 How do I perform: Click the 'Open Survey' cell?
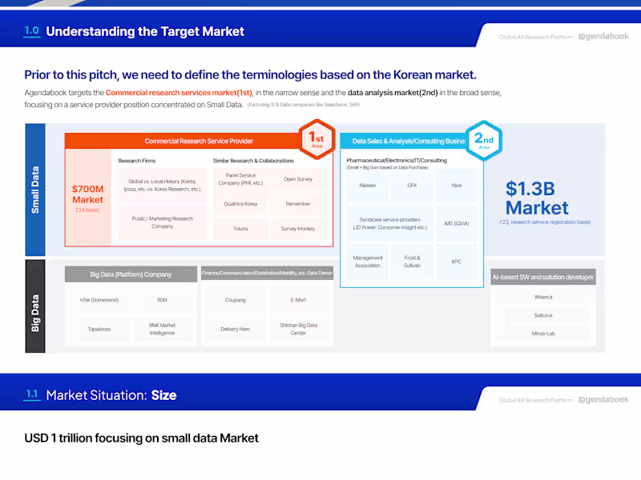[298, 179]
